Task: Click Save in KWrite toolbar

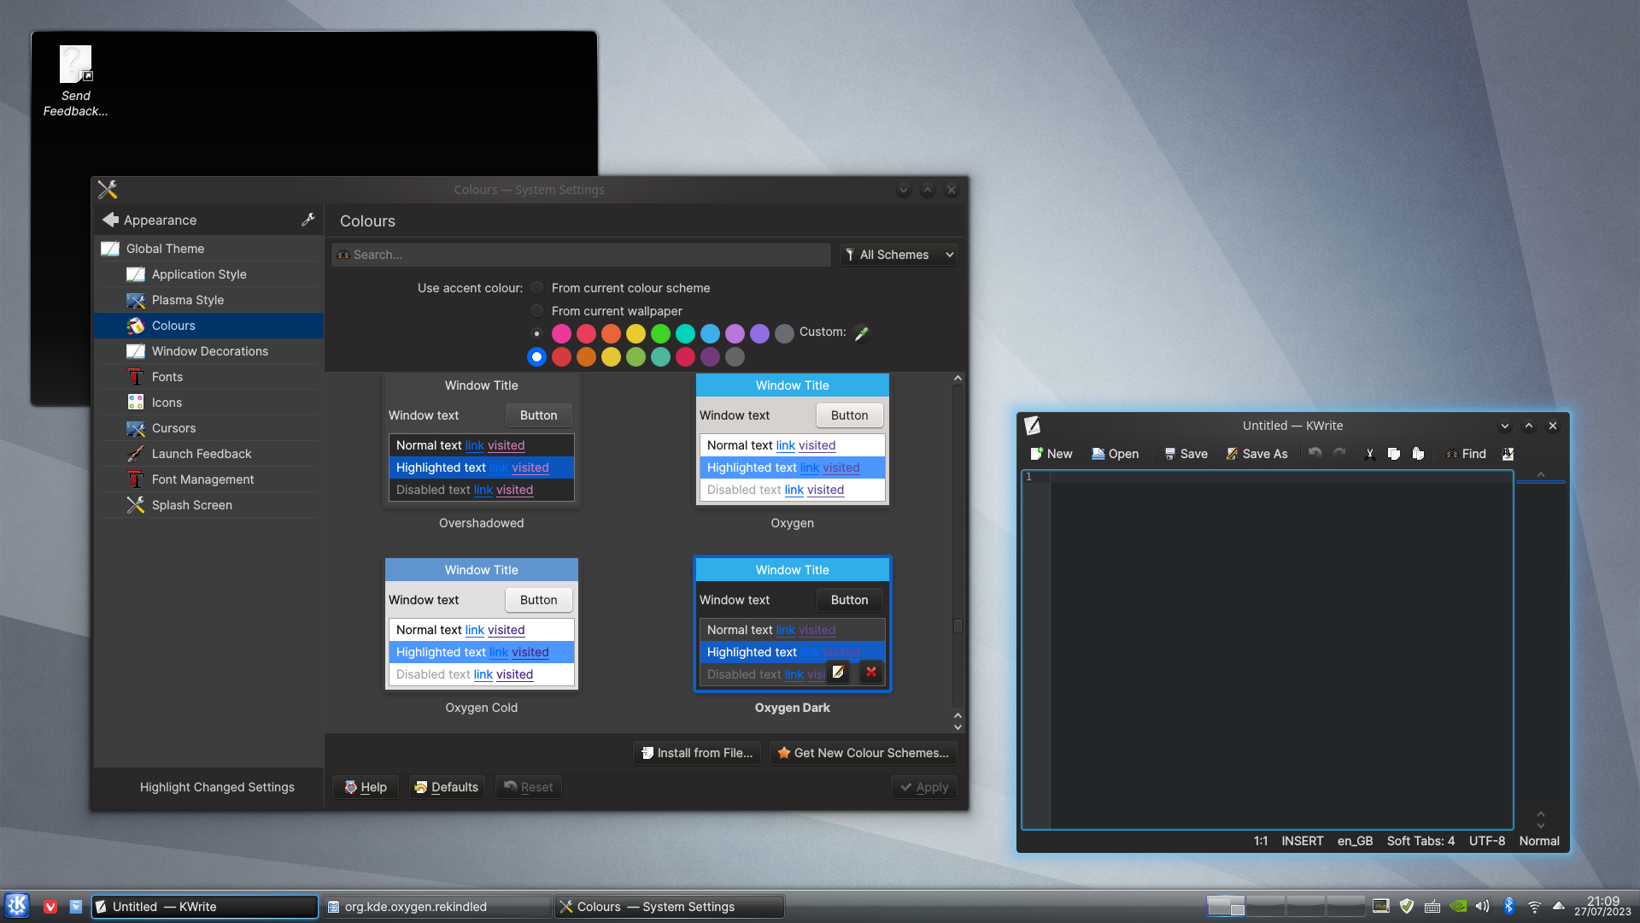Action: click(x=1186, y=454)
